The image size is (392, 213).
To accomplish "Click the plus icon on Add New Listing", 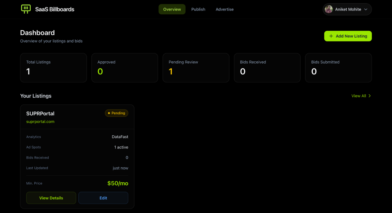I will [x=331, y=36].
